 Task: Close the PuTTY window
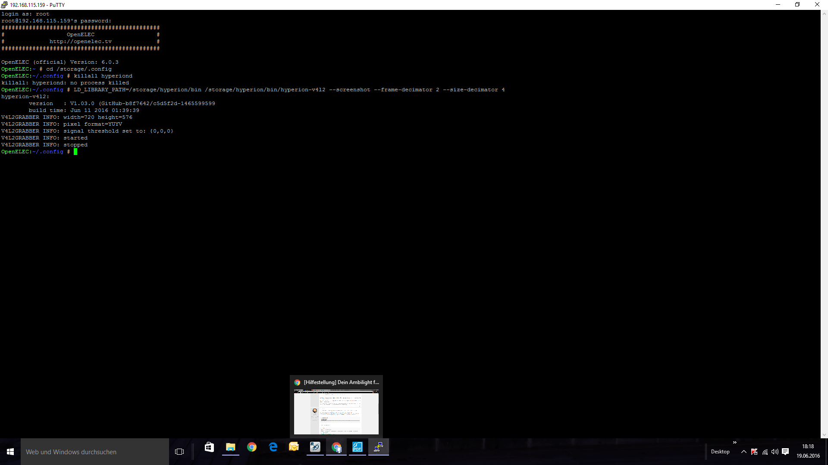817,5
